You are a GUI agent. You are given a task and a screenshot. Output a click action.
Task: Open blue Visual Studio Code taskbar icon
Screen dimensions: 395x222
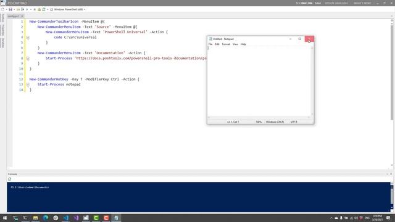click(x=66, y=218)
